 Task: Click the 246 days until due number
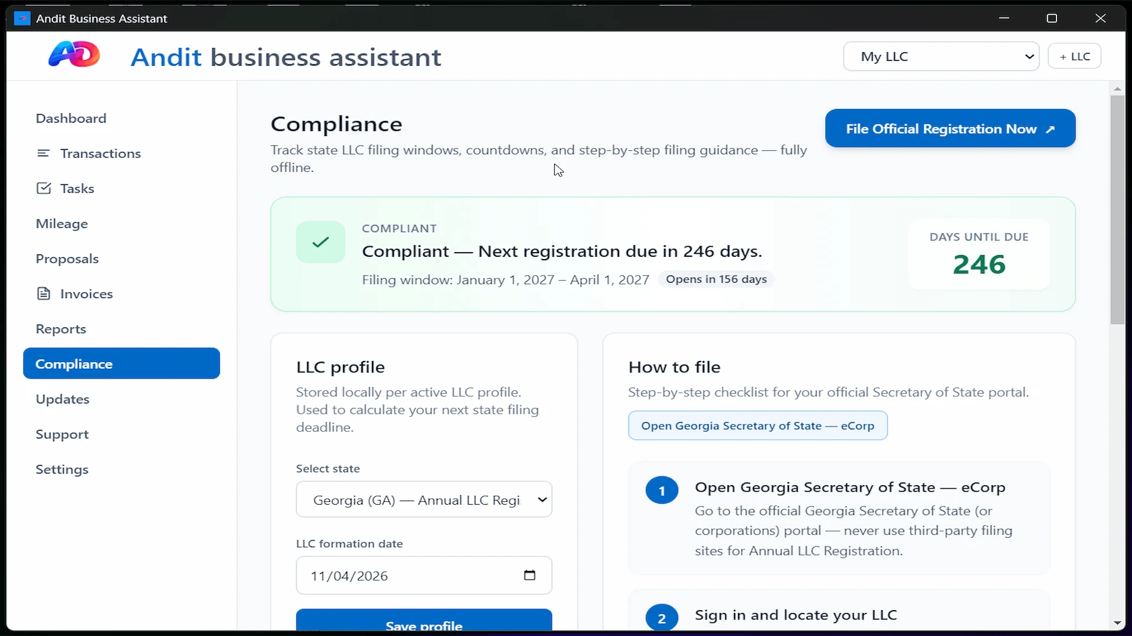coord(979,264)
